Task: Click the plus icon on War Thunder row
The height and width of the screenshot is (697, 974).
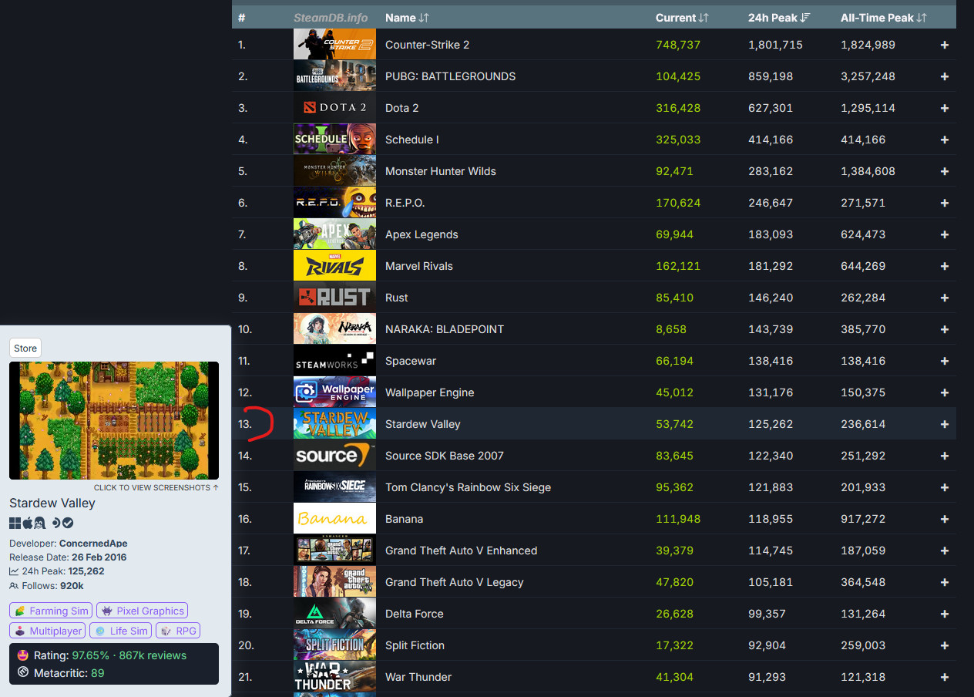Action: [x=945, y=677]
